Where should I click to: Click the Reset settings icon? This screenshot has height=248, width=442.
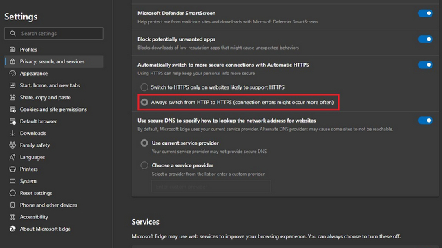click(12, 193)
